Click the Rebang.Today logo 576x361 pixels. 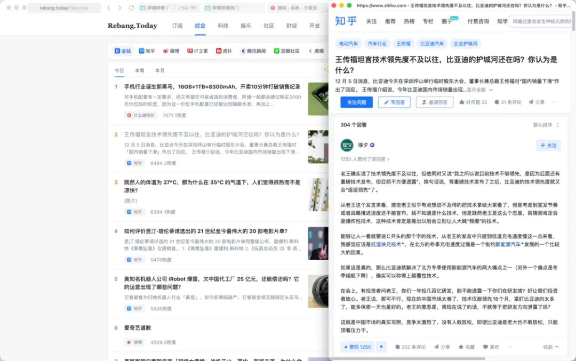tap(132, 26)
